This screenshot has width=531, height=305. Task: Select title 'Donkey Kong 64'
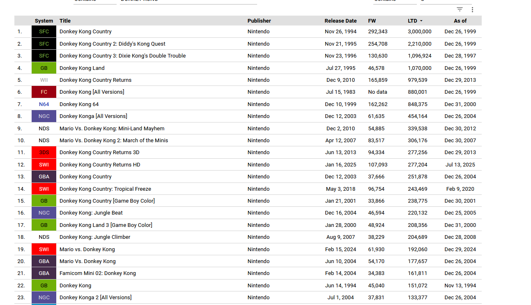click(79, 104)
